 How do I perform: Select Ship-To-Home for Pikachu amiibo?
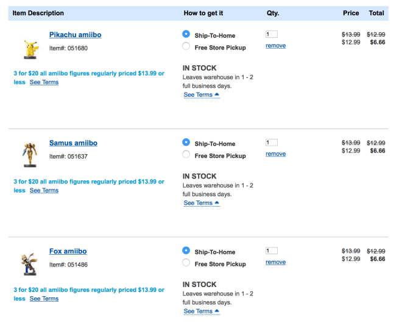click(x=186, y=35)
